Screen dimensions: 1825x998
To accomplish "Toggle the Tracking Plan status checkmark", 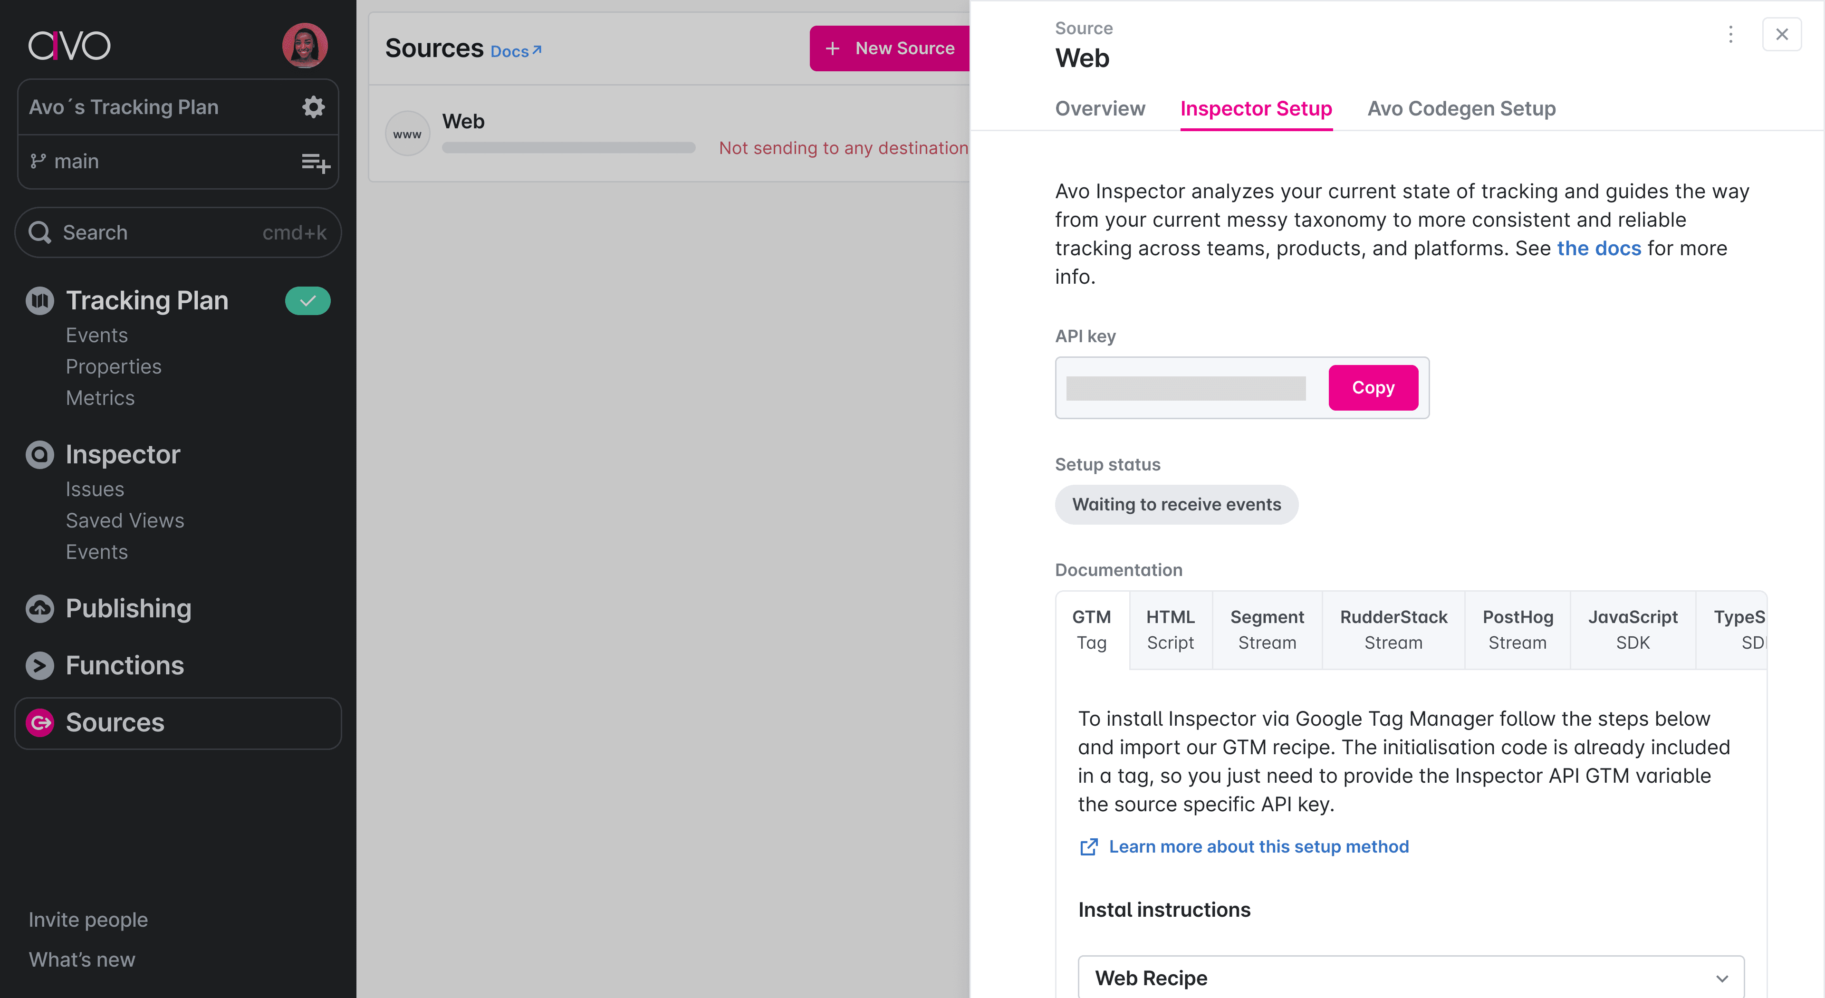I will pyautogui.click(x=307, y=300).
